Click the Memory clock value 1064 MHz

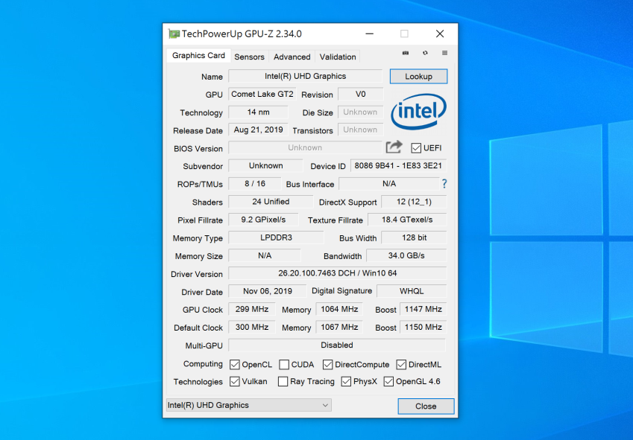[339, 309]
